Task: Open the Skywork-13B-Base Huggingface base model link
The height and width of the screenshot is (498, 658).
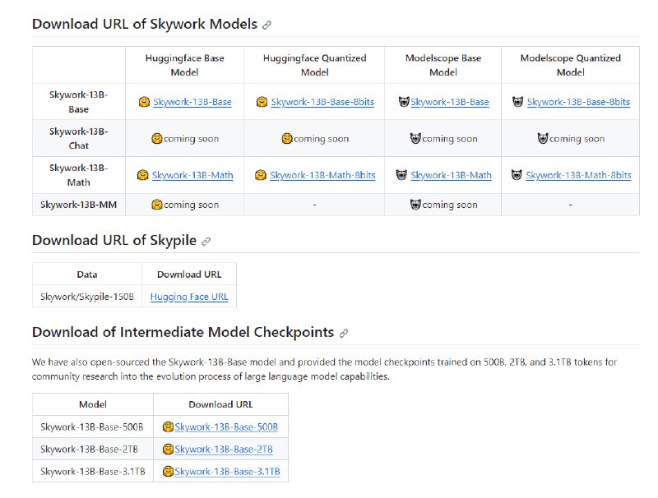Action: click(x=194, y=101)
